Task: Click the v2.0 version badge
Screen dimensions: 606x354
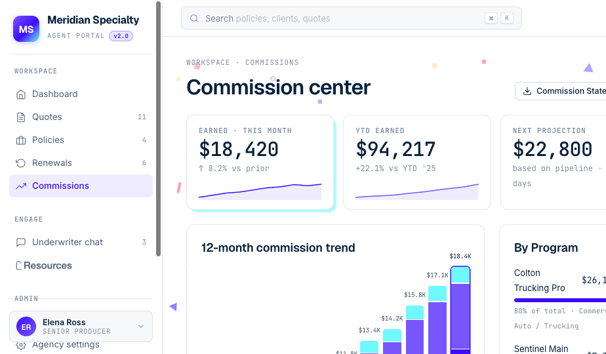Action: coord(121,36)
